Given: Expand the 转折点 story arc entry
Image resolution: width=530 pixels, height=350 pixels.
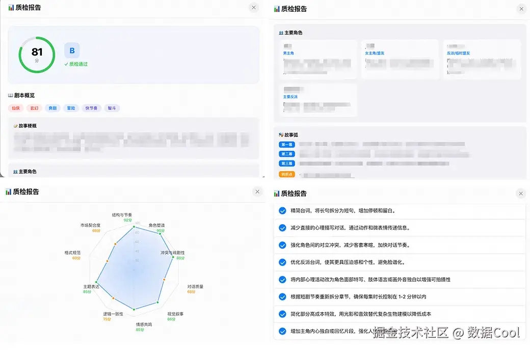Looking at the screenshot, I should 287,174.
